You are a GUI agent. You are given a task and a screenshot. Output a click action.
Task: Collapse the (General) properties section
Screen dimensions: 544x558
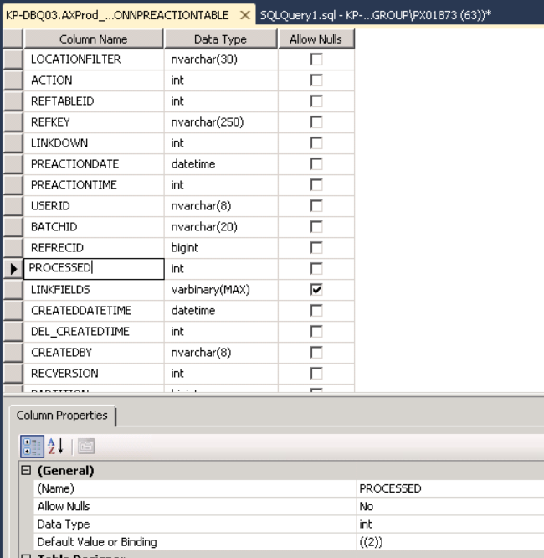tap(26, 471)
